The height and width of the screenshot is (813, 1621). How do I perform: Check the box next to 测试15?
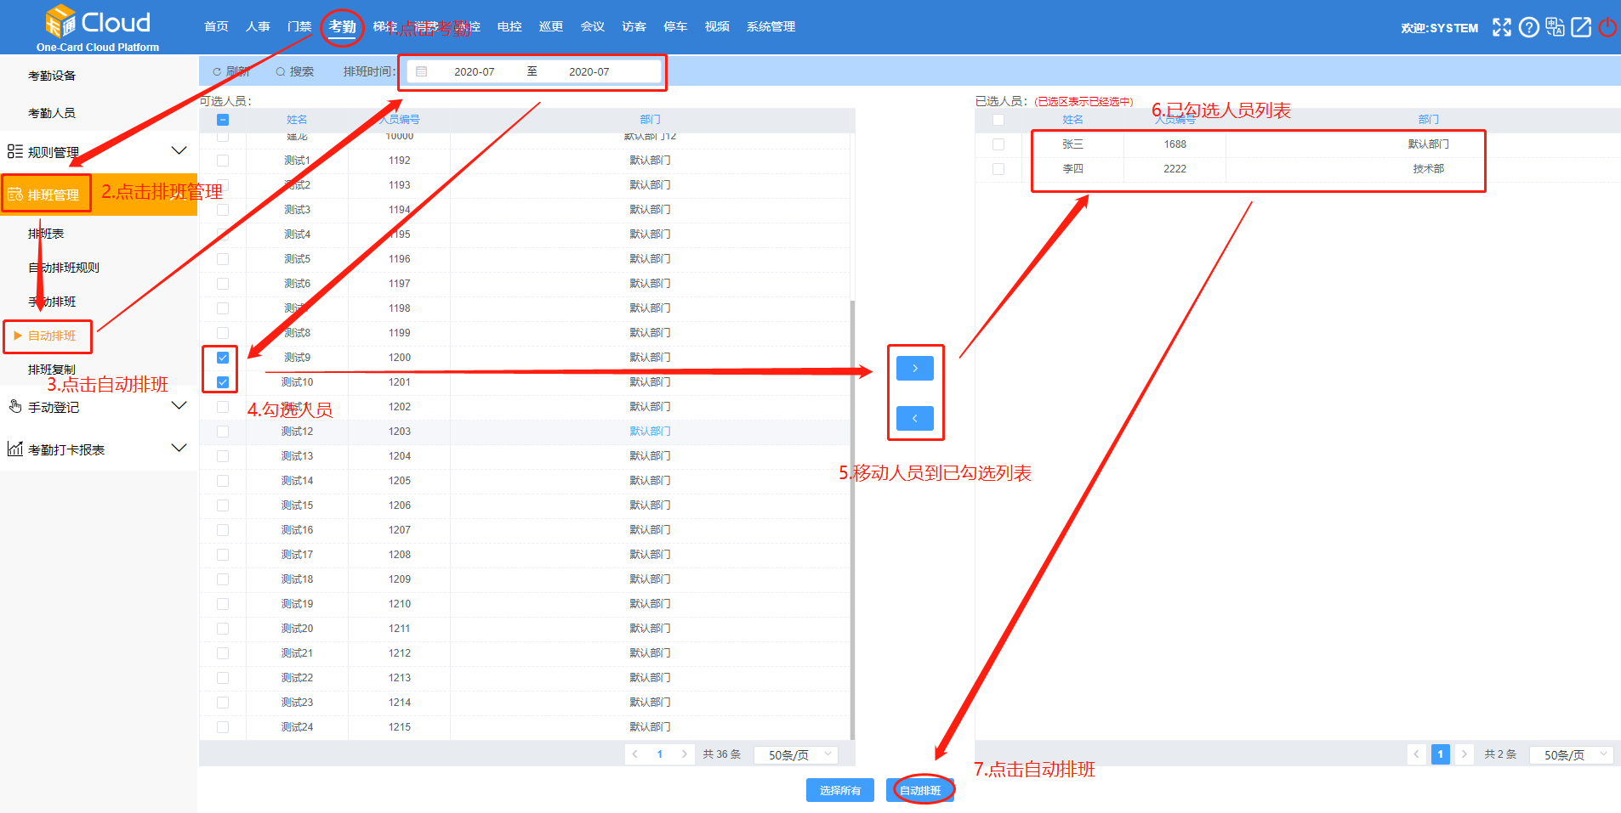(223, 505)
